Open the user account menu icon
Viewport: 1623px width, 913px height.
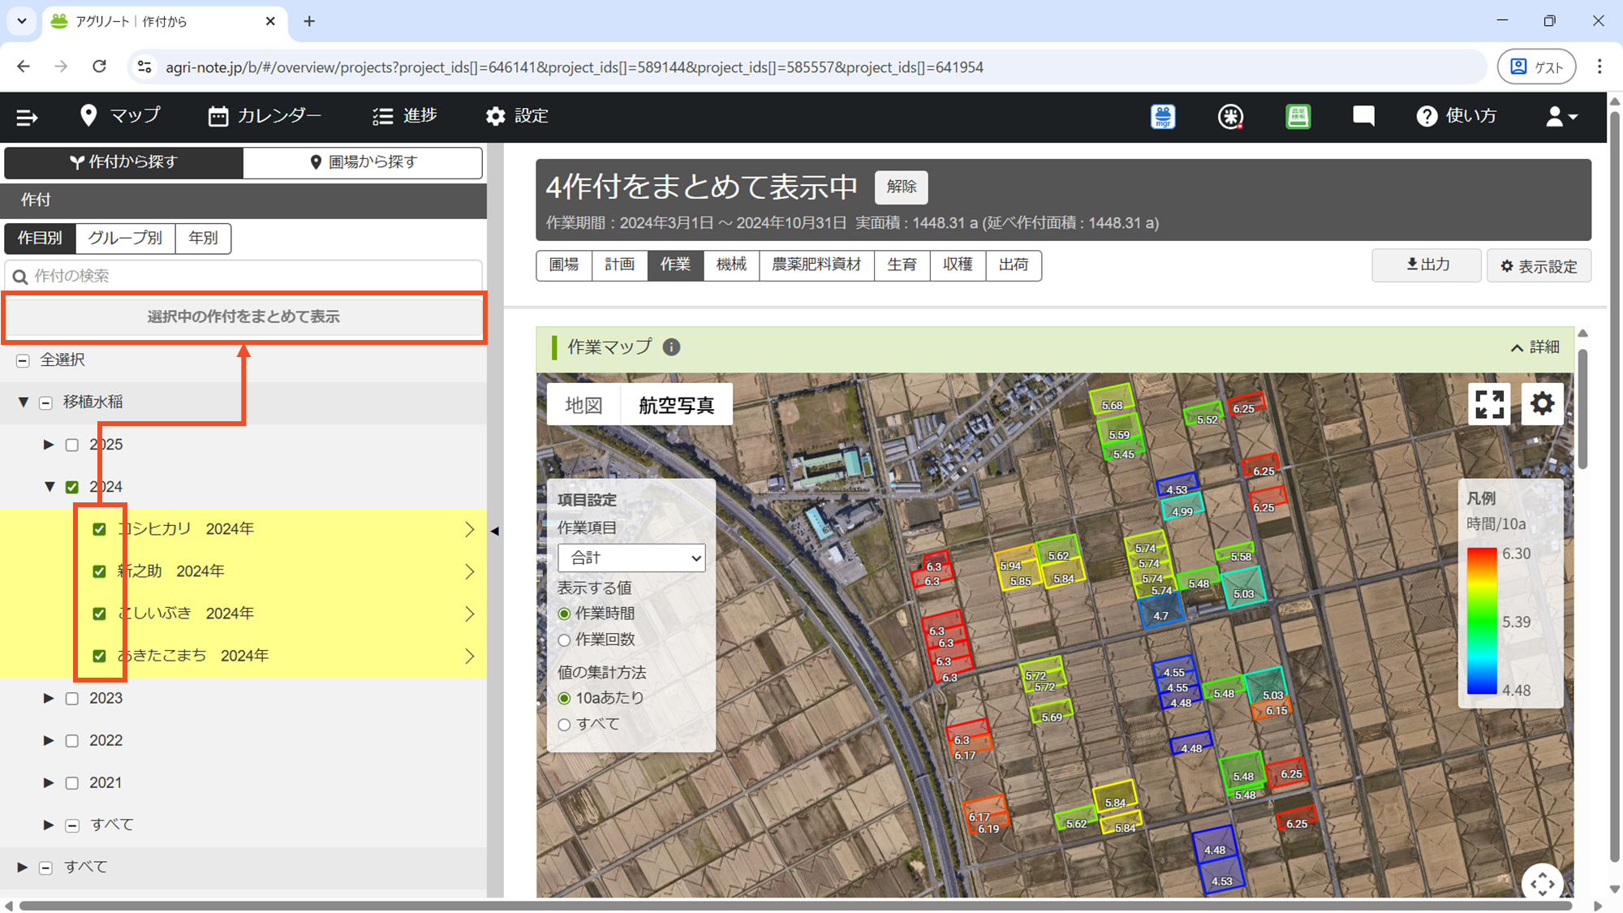(x=1561, y=117)
